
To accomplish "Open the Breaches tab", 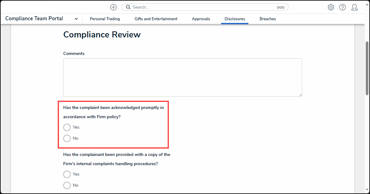I will coord(267,19).
